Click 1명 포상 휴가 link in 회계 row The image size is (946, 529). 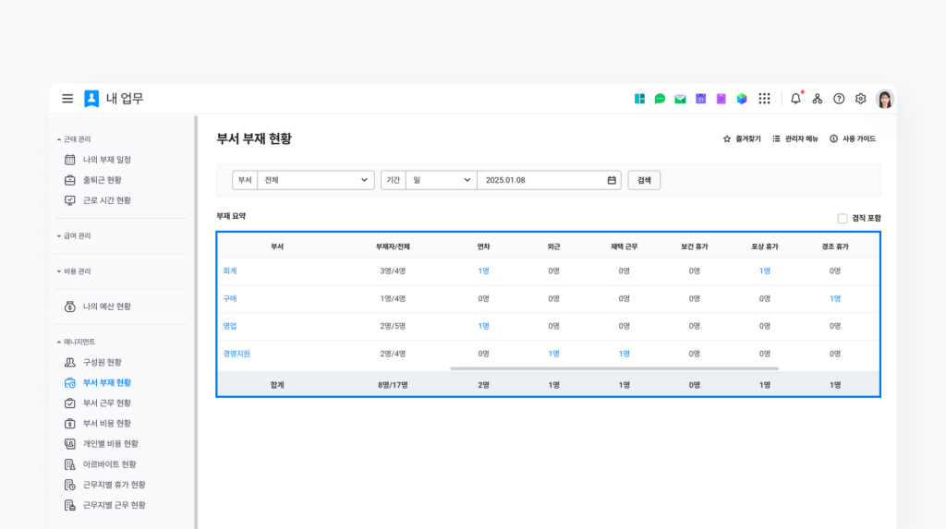pyautogui.click(x=764, y=271)
